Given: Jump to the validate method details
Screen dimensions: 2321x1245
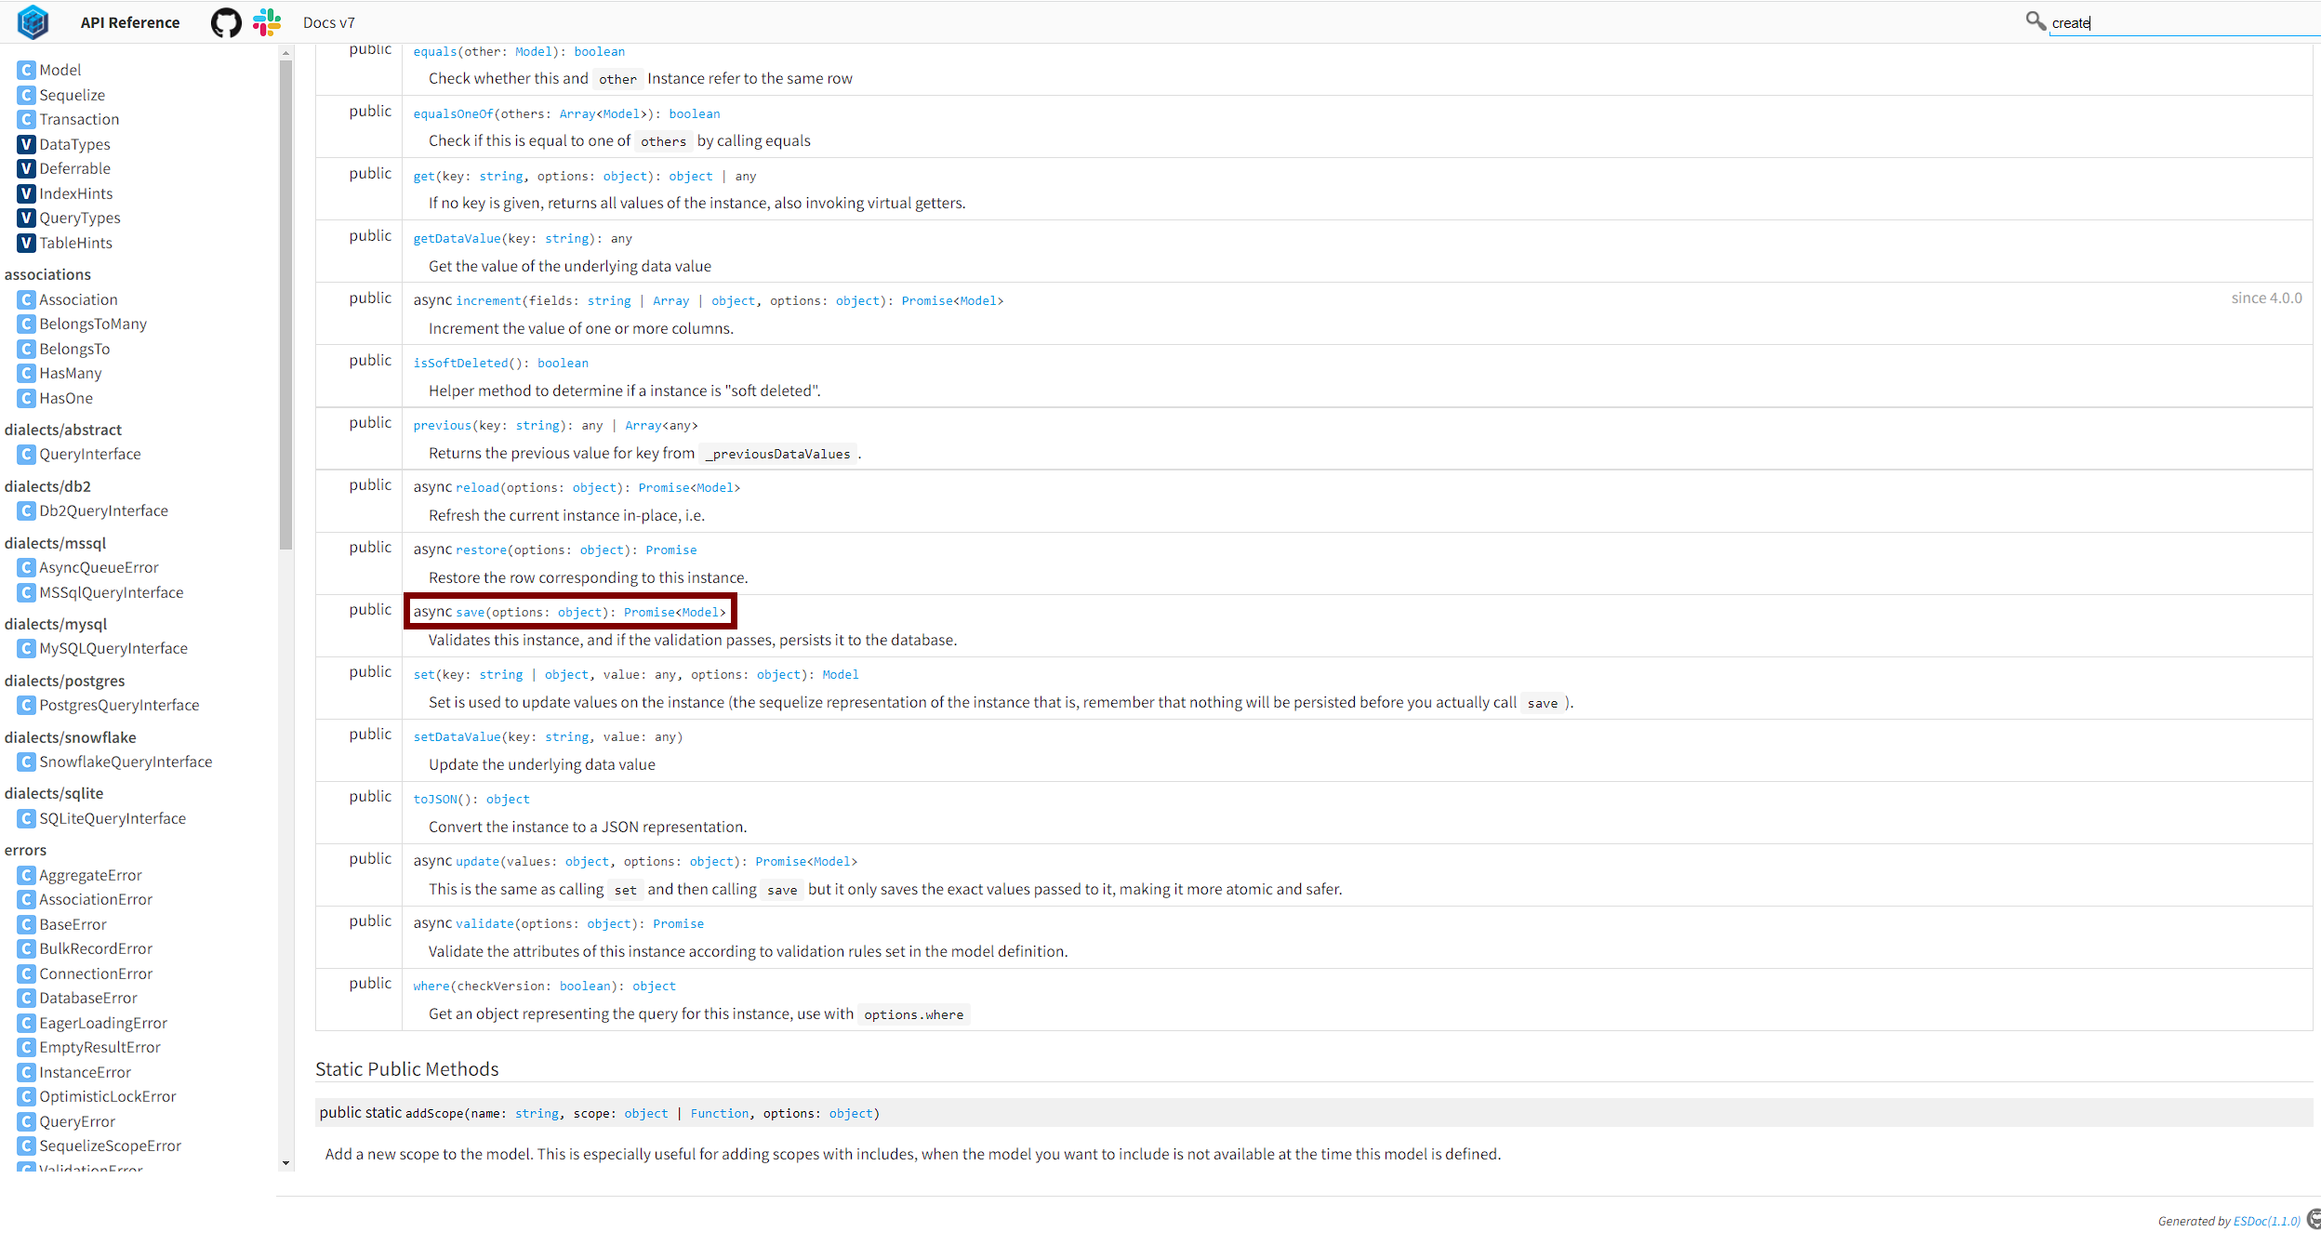Looking at the screenshot, I should click(484, 924).
